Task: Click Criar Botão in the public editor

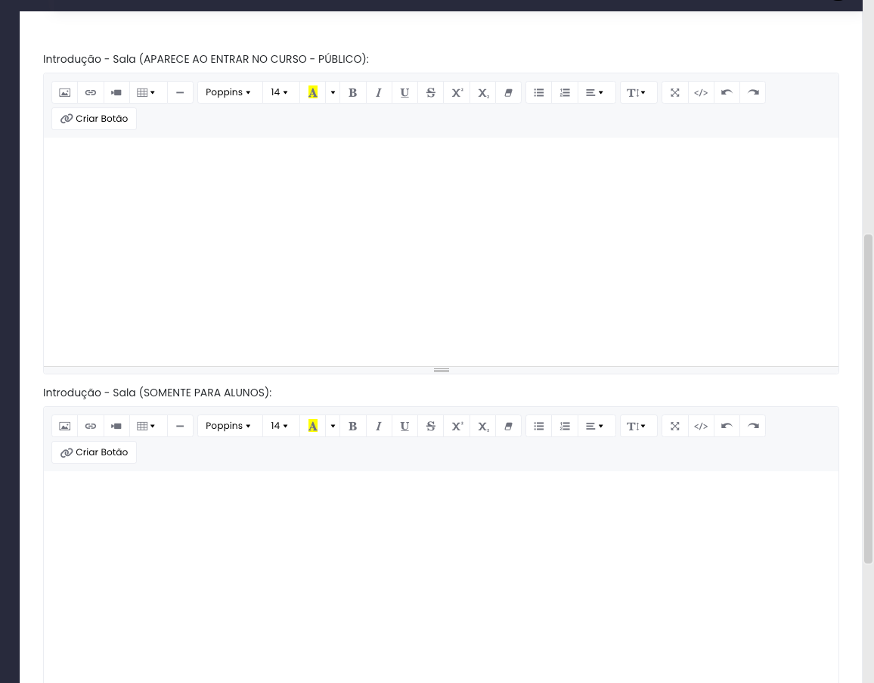Action: 95,119
